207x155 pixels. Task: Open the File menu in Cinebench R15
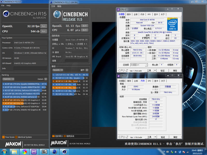(x=2, y=5)
